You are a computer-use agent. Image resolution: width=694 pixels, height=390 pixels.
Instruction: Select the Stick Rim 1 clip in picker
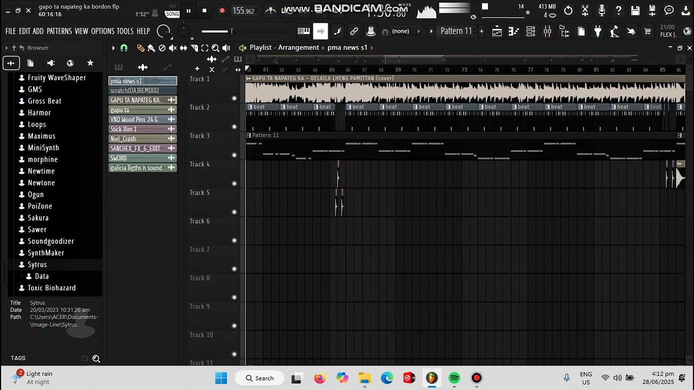click(x=143, y=129)
